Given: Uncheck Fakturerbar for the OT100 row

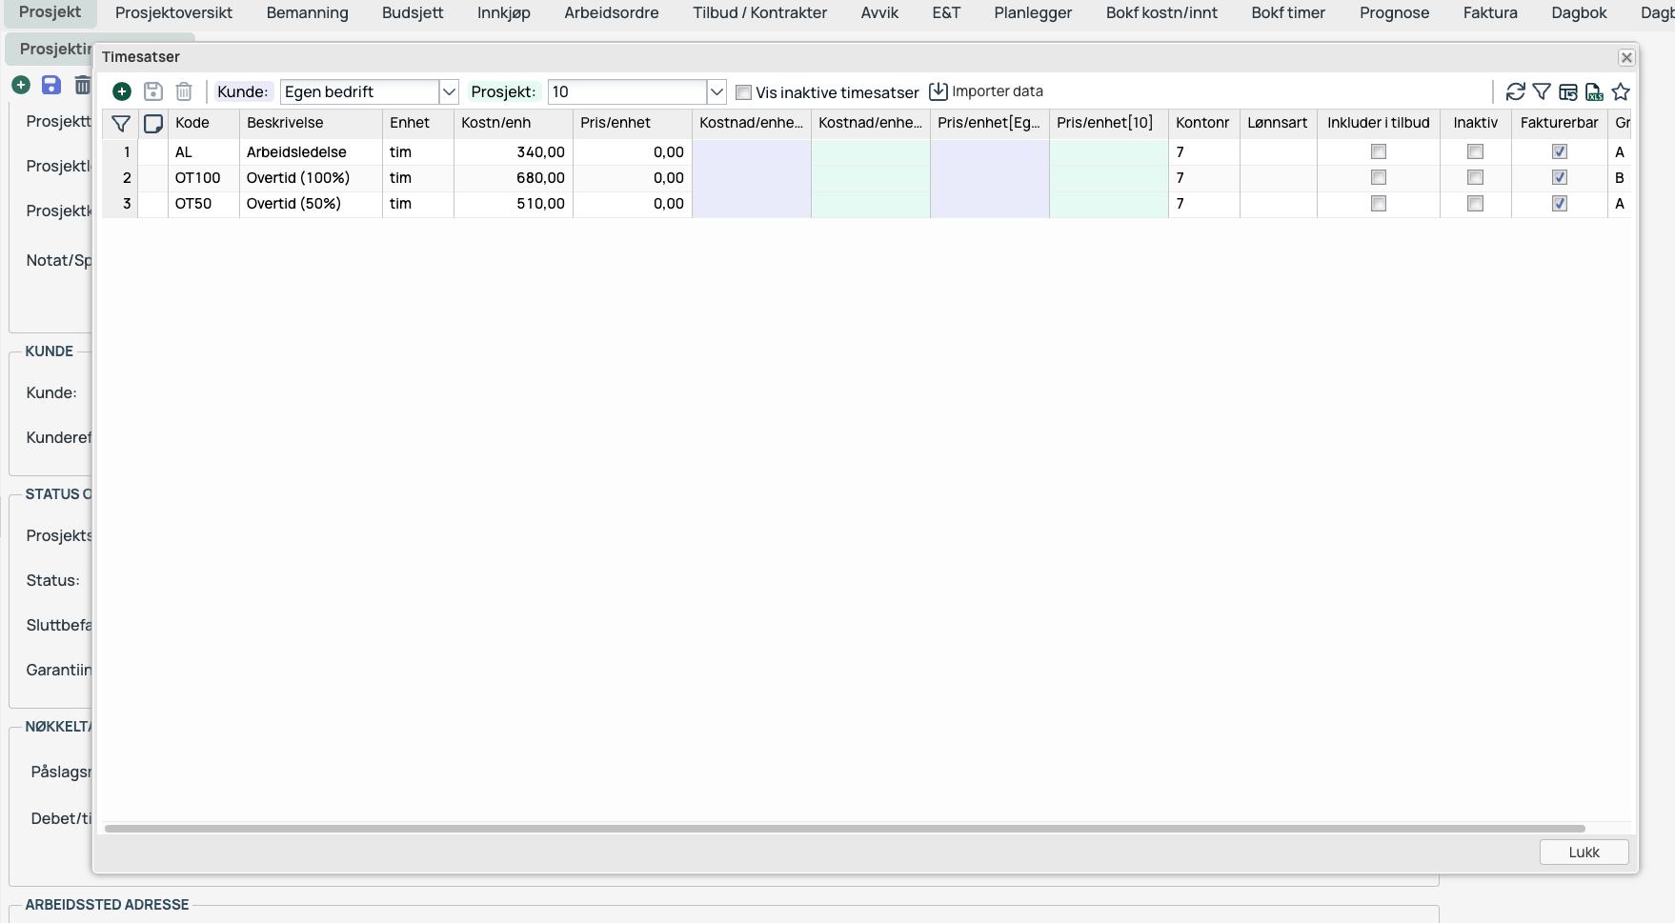Looking at the screenshot, I should pyautogui.click(x=1560, y=177).
